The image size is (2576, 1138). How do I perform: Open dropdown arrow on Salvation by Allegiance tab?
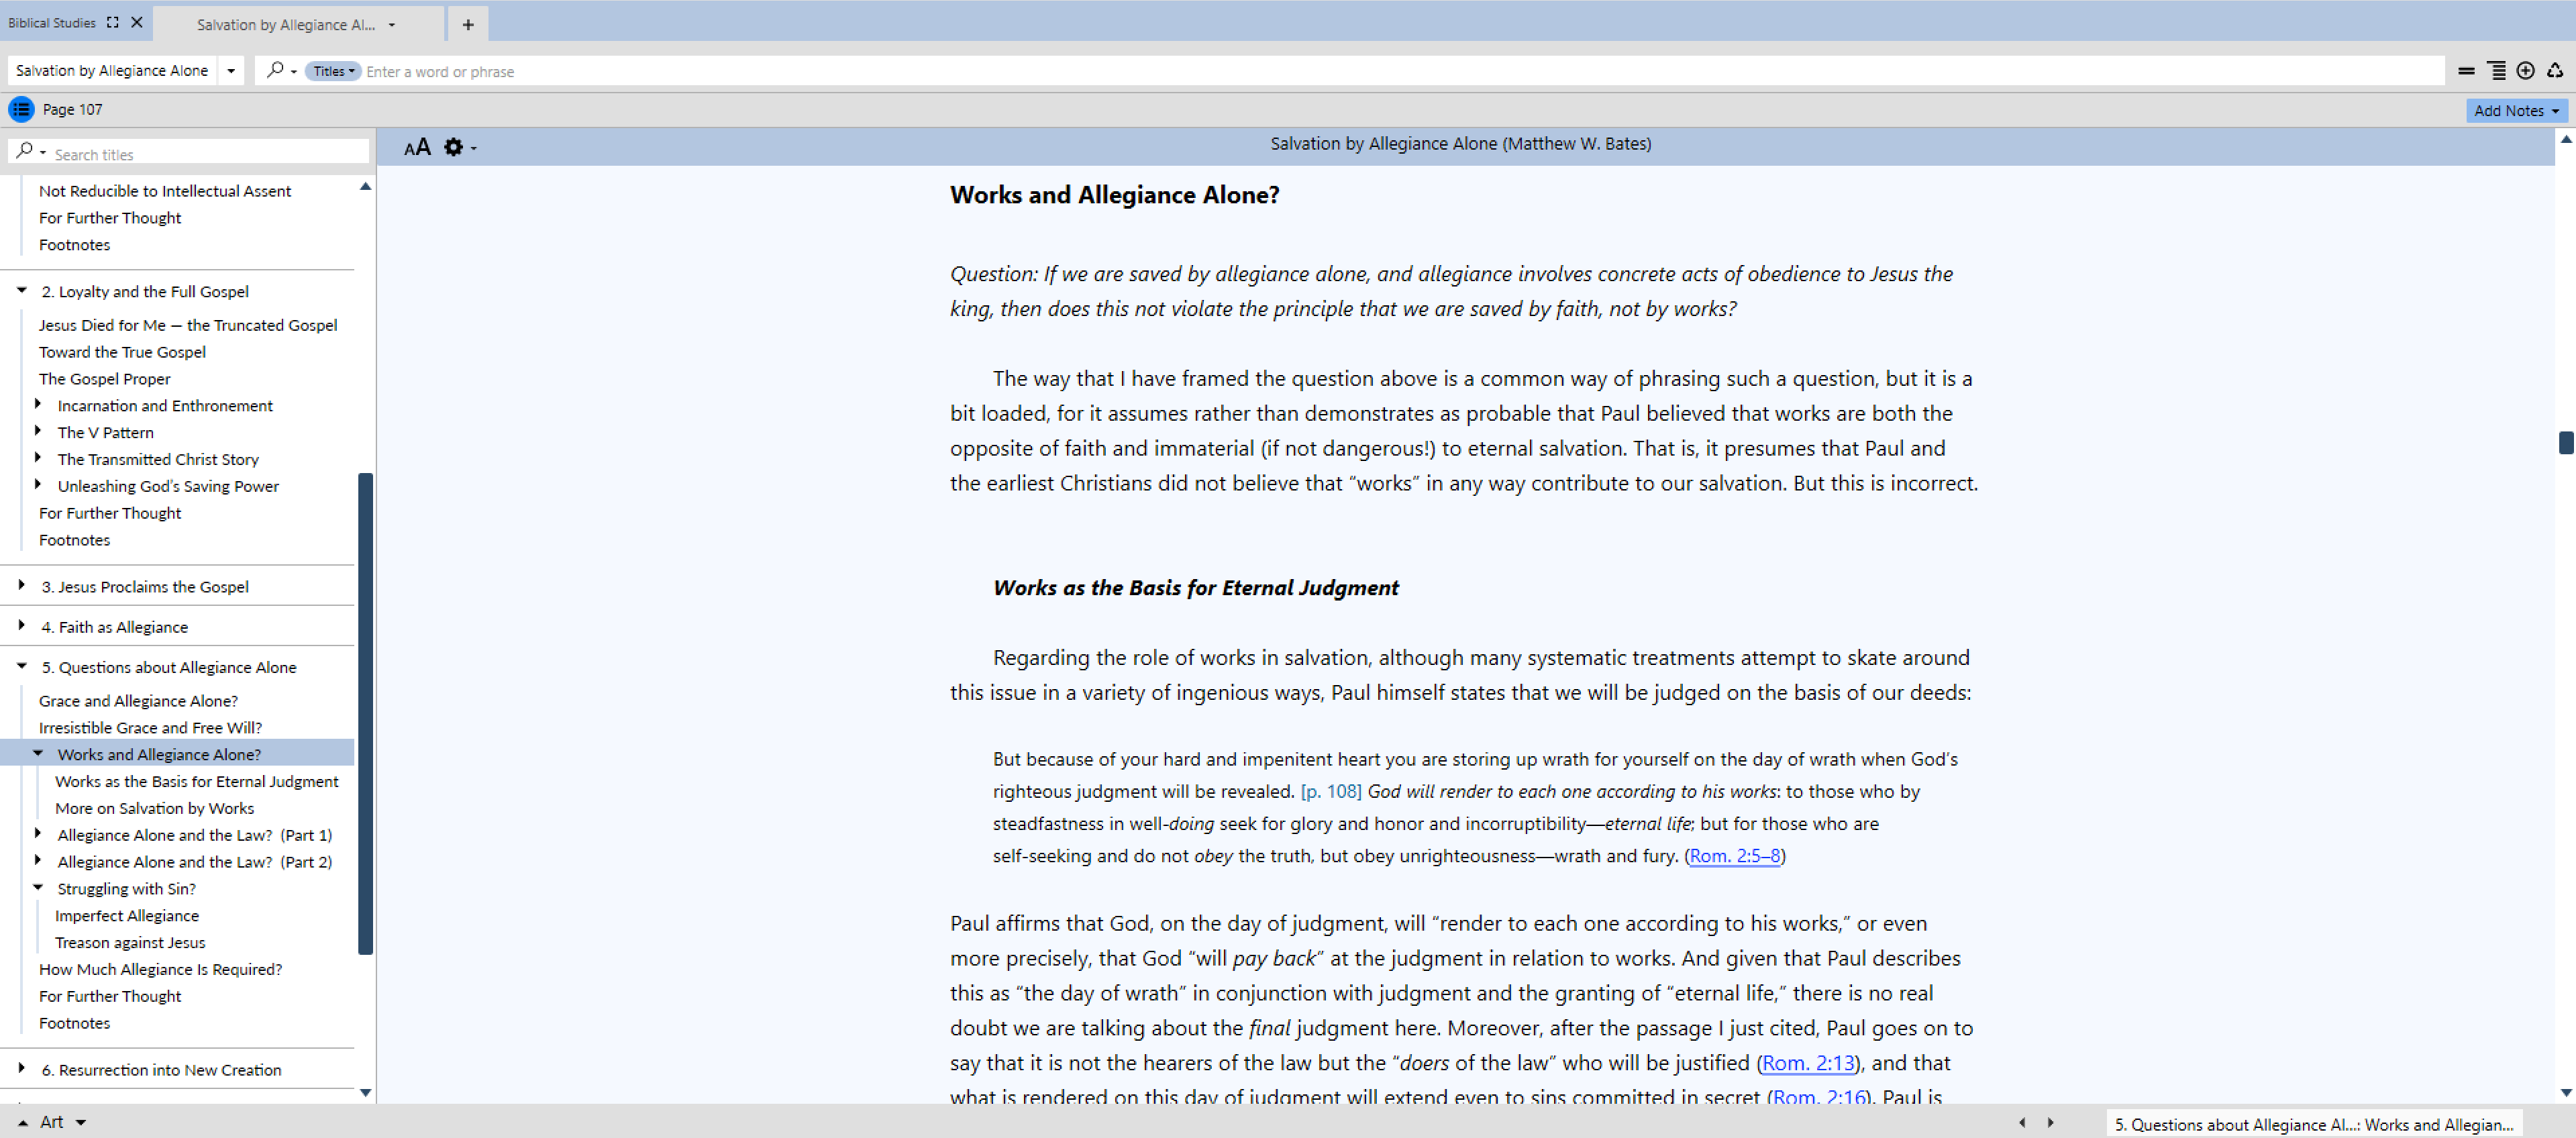[x=392, y=25]
